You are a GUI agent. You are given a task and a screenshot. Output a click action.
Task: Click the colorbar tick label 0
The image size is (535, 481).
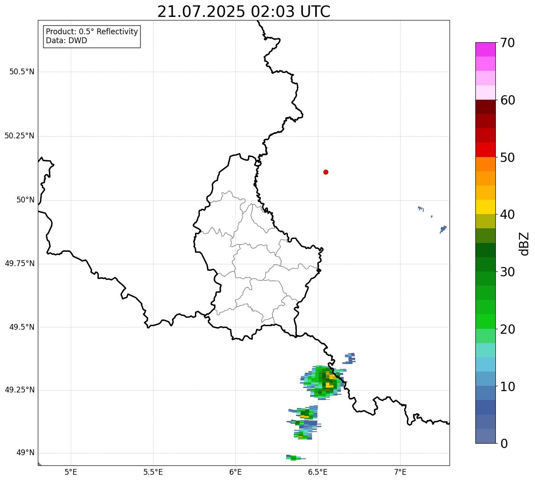coord(504,444)
